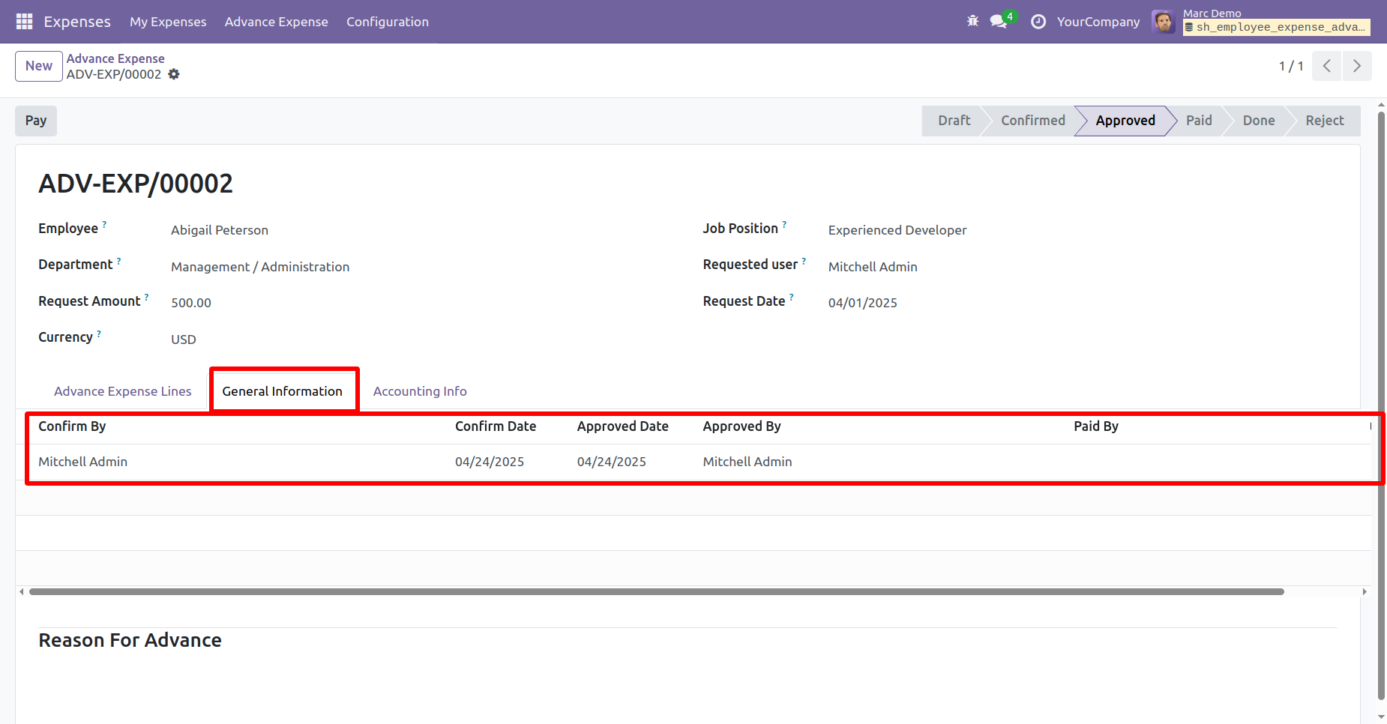Click the Confirm By column header
This screenshot has width=1387, height=724.
72,426
